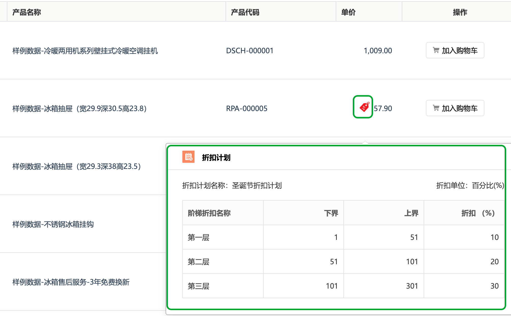Select the 第一层 discount tier row
Viewport: 511px width, 316px height.
coord(198,237)
